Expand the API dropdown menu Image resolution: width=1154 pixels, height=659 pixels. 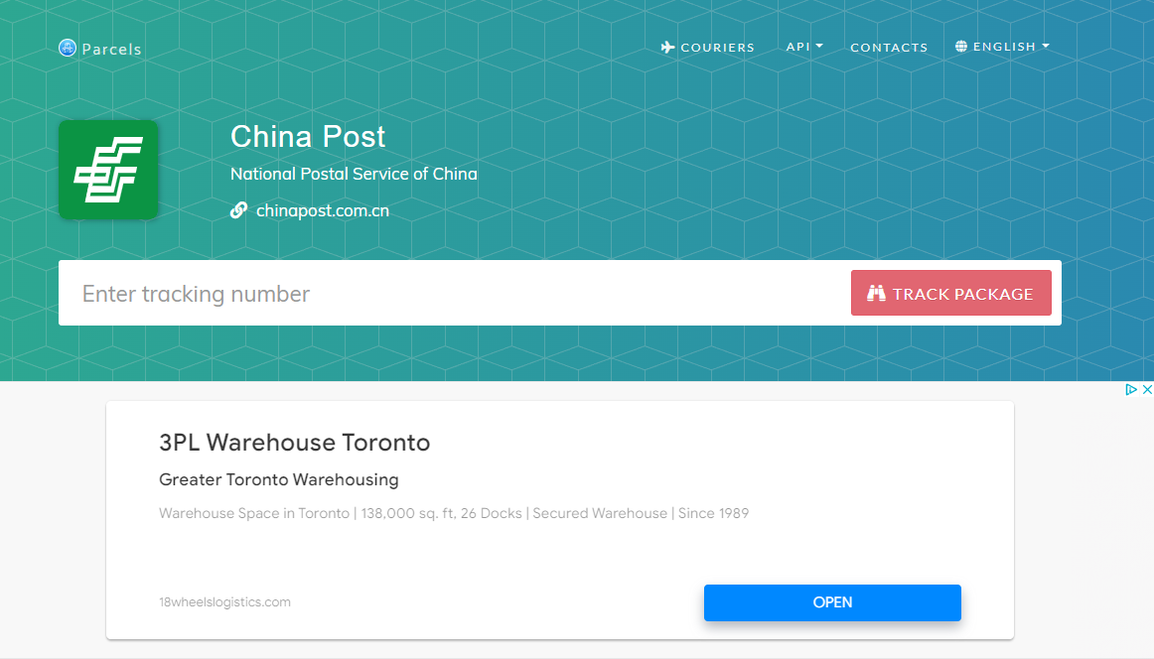803,47
